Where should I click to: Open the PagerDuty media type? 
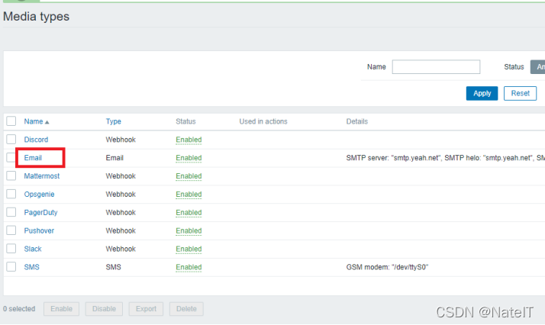40,213
